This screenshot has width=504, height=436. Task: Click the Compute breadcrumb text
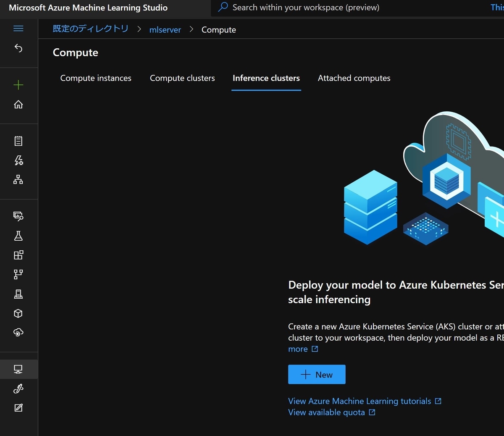(219, 30)
